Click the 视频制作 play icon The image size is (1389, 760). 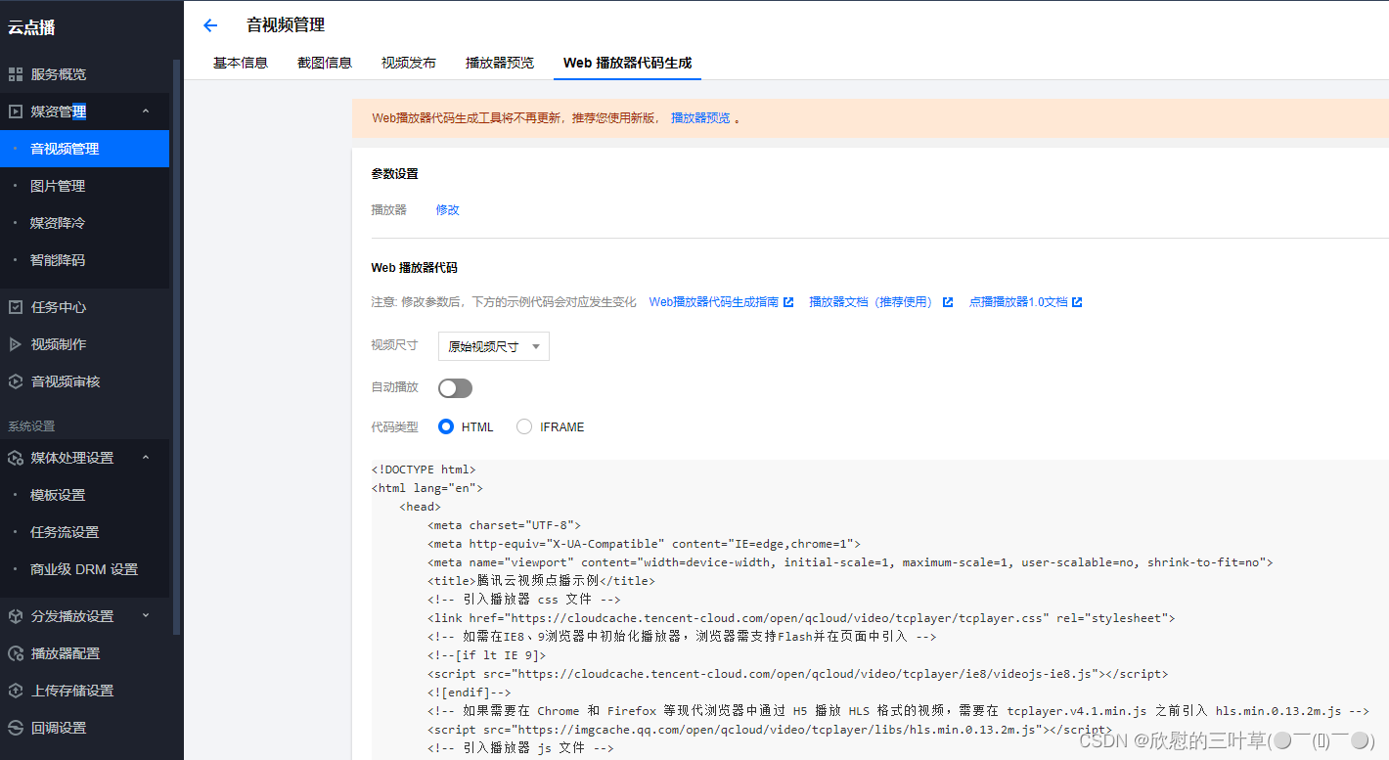[x=16, y=344]
